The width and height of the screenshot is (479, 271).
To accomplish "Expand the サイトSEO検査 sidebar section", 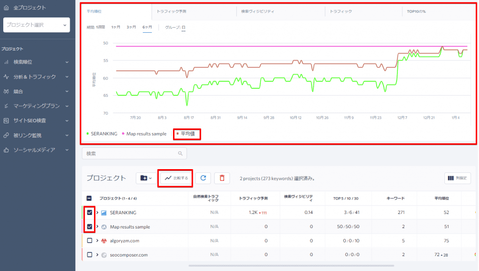I will point(67,121).
